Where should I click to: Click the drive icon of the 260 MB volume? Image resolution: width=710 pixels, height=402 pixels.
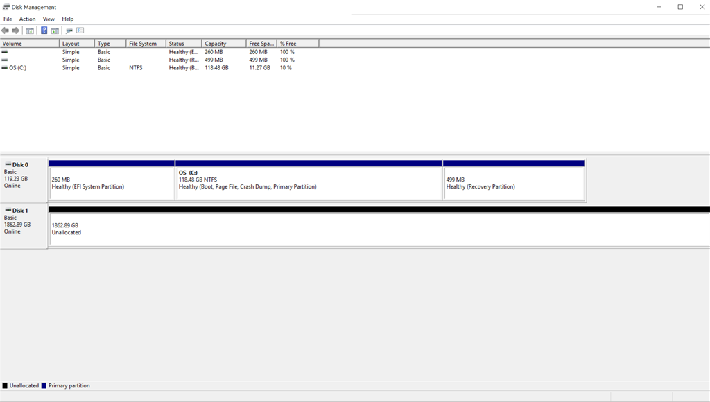(x=5, y=52)
